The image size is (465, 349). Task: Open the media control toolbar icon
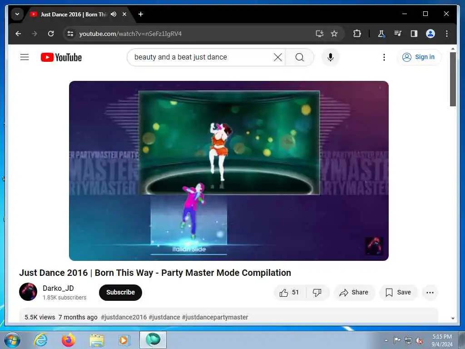click(x=398, y=34)
